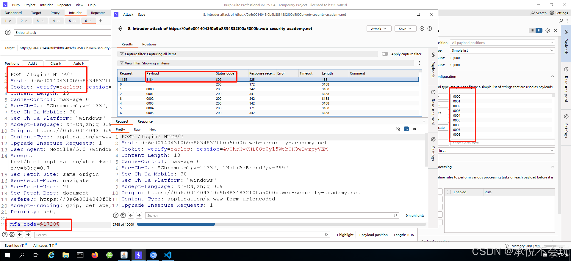Open main window editor search settings gear

(12, 235)
